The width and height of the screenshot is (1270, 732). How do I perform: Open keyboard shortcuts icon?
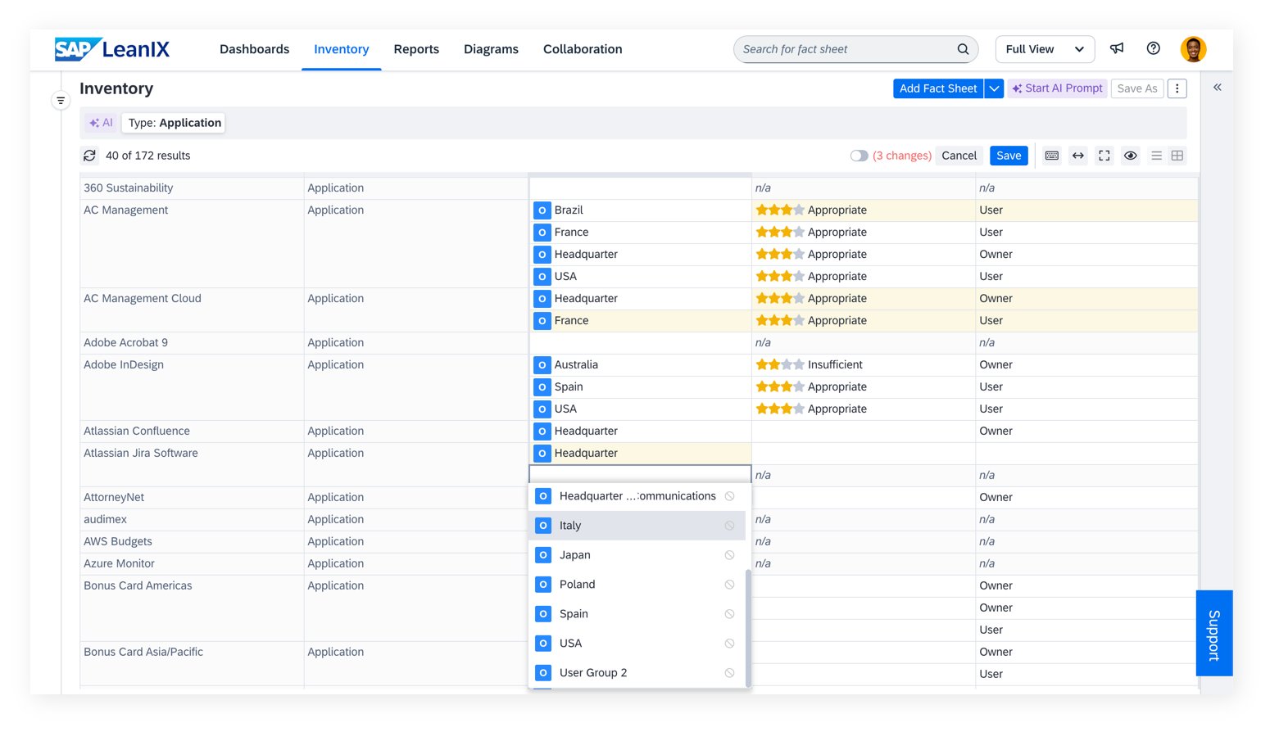tap(1052, 156)
